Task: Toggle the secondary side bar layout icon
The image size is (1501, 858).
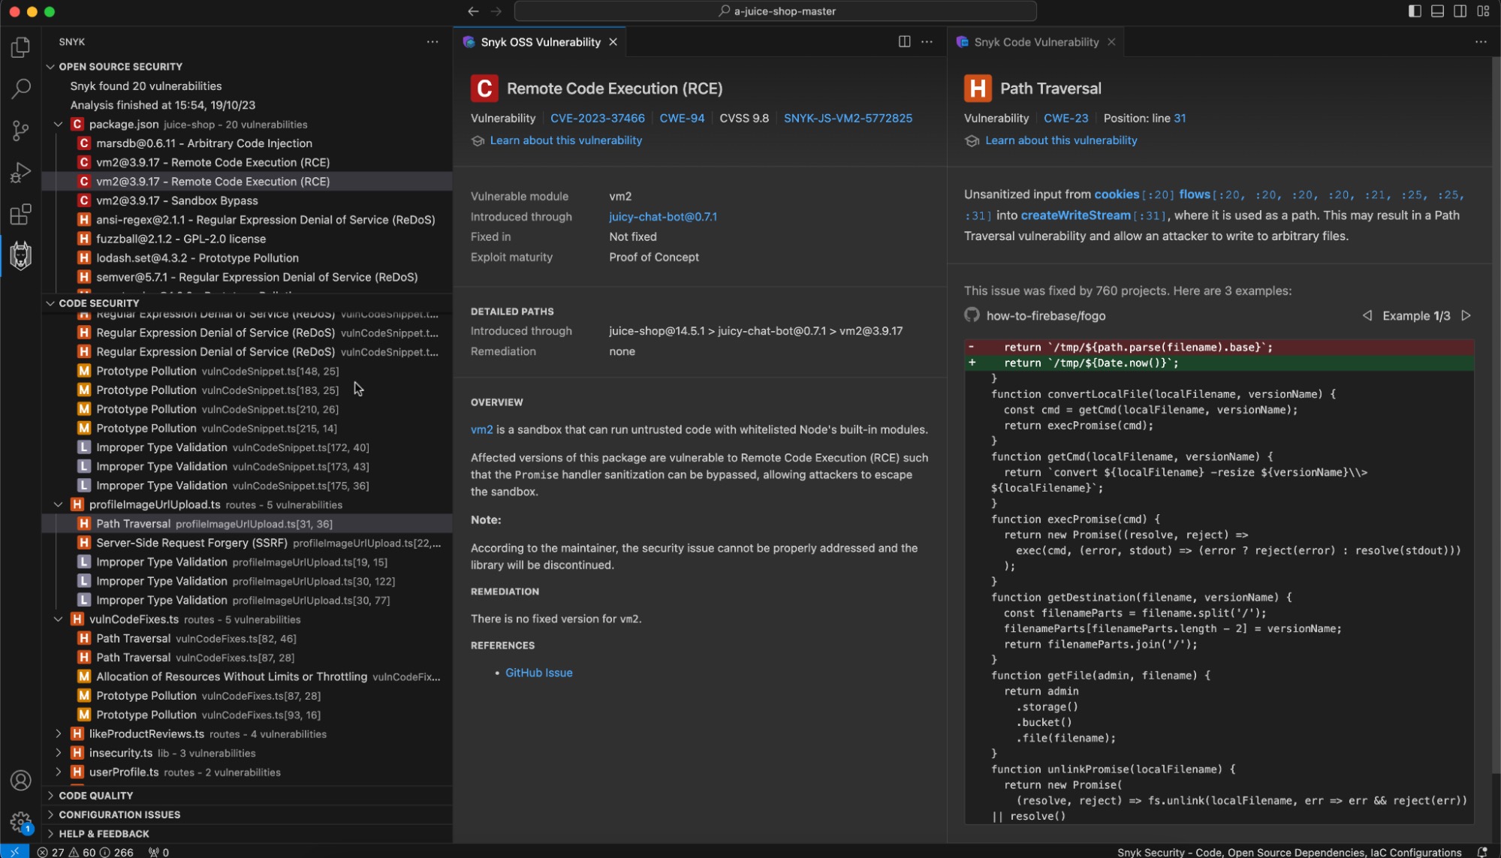Action: coord(1460,11)
